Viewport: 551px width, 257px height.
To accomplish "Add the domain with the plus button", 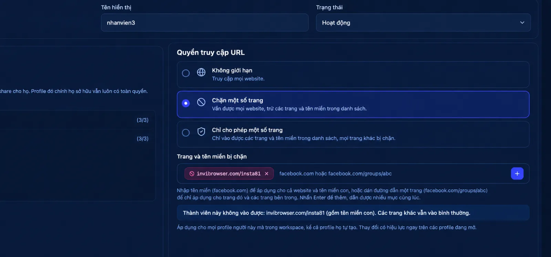I will tap(517, 174).
